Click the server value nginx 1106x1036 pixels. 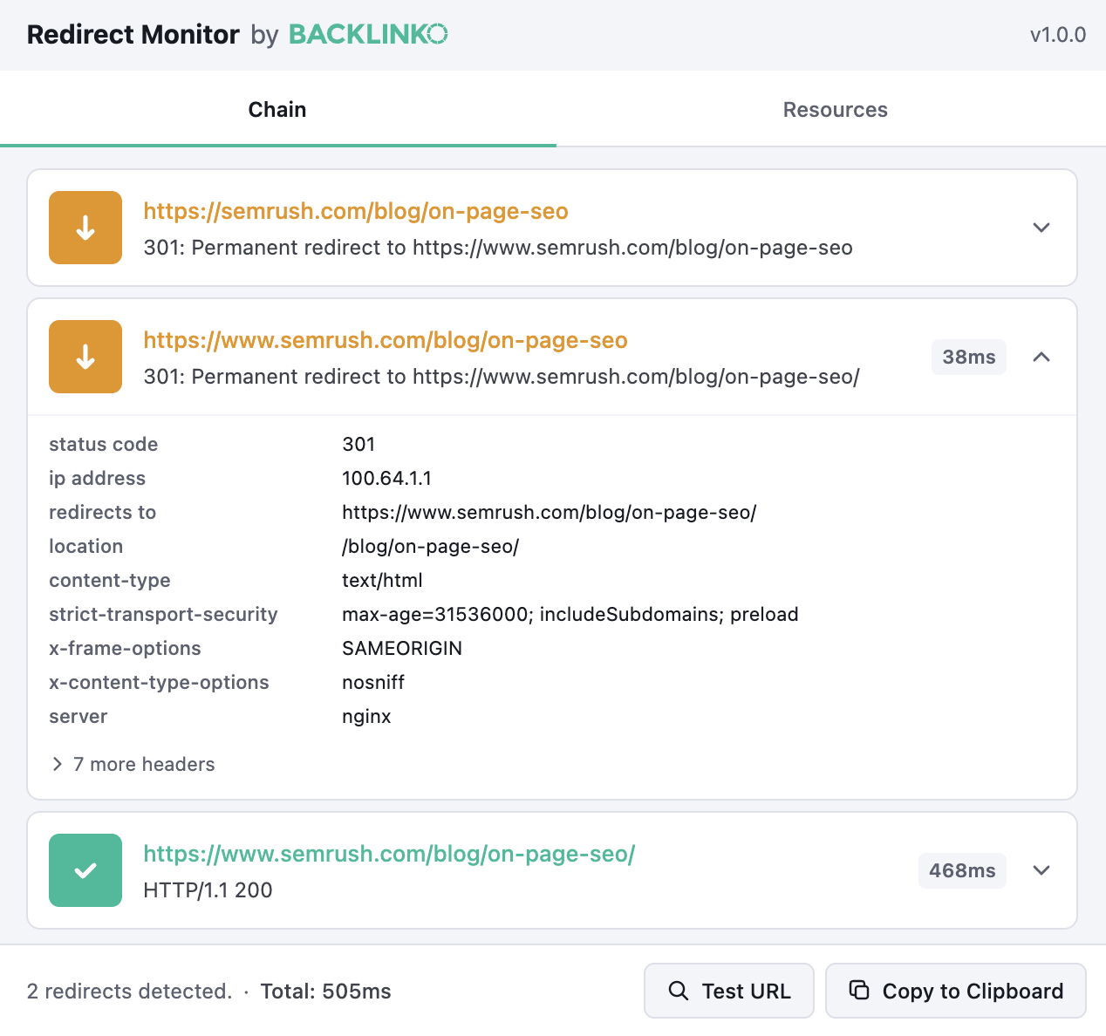click(x=366, y=716)
